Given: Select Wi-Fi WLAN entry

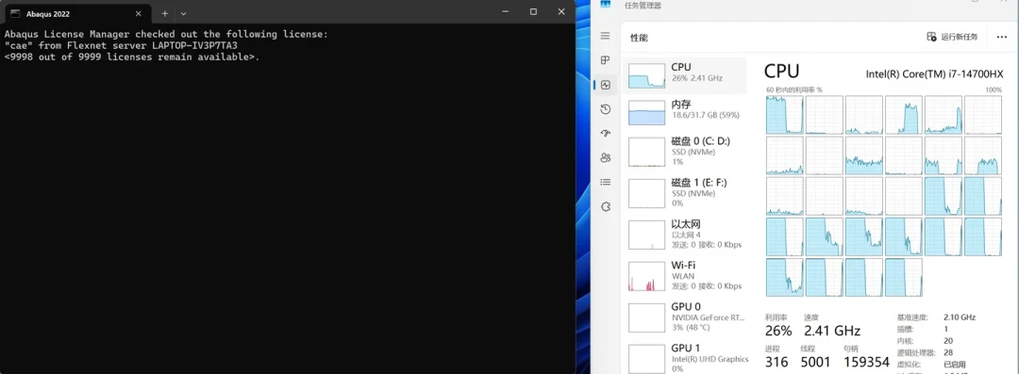Looking at the screenshot, I should click(686, 276).
